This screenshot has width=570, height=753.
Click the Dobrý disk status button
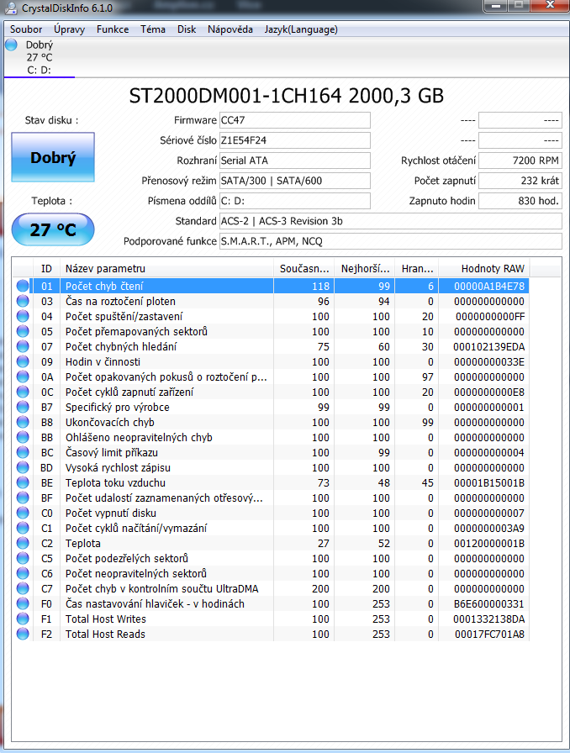(53, 157)
